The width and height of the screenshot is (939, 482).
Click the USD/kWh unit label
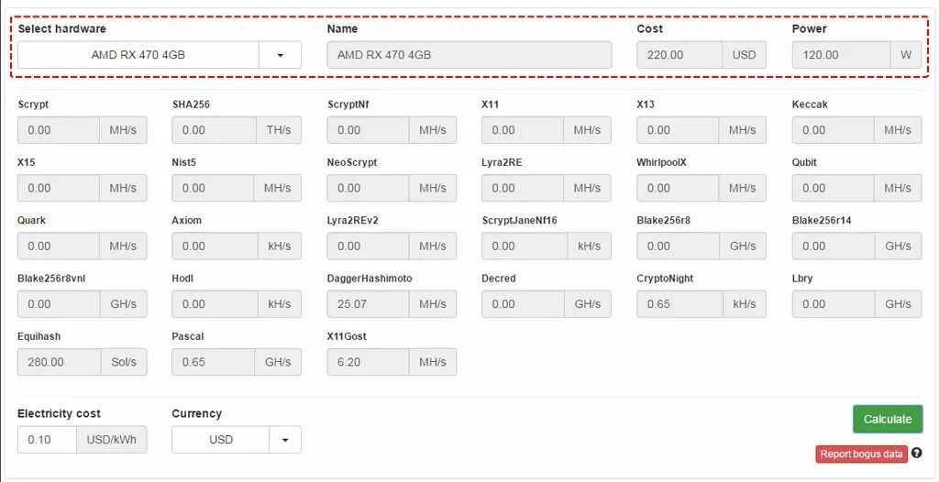tap(111, 440)
